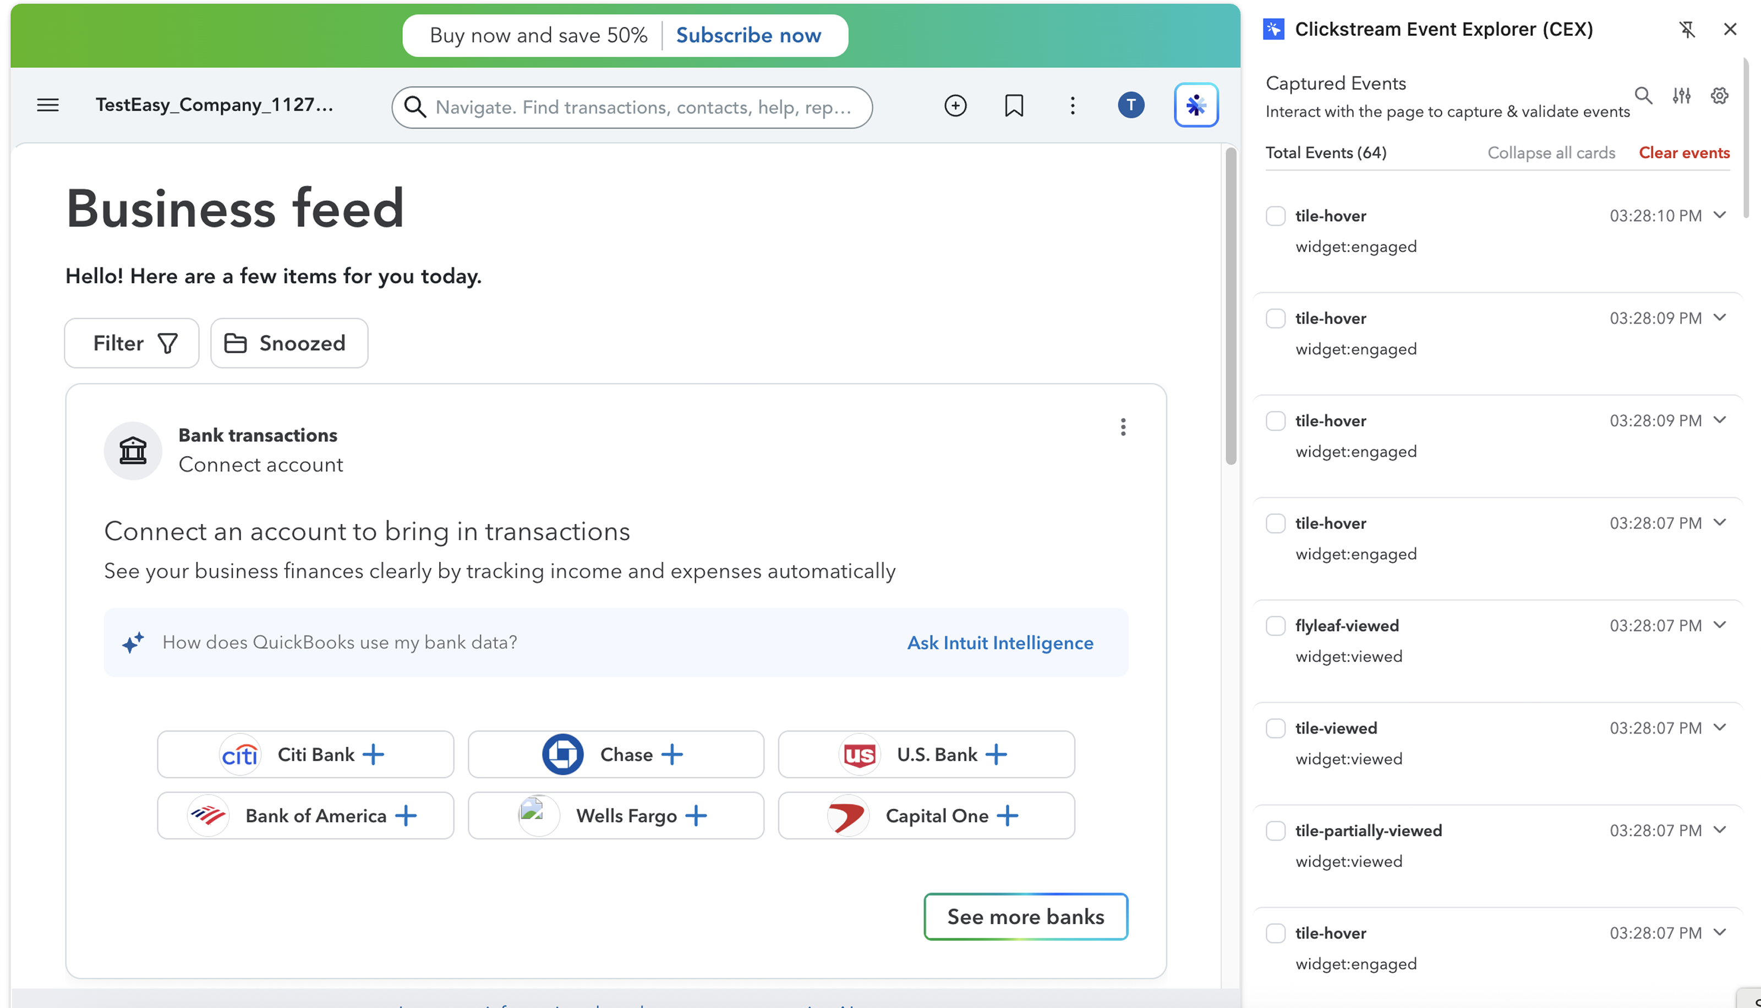Click See more banks button

(1026, 917)
